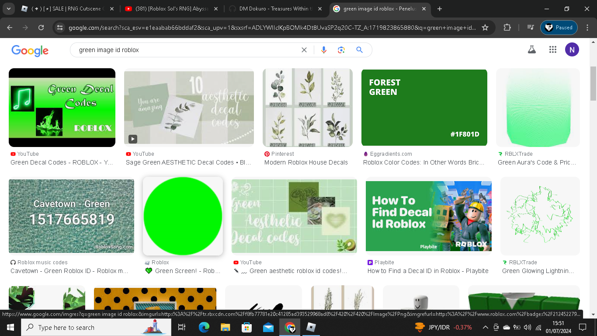Open Google Lens image search
The width and height of the screenshot is (597, 336).
click(x=341, y=50)
